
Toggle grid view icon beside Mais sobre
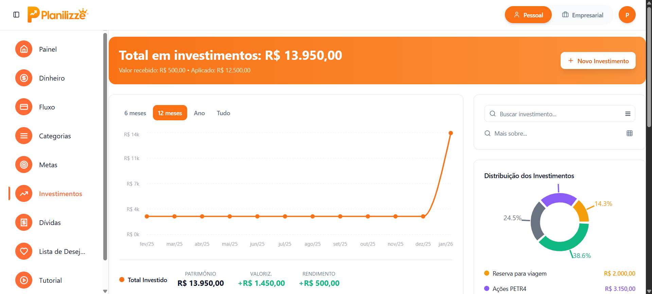point(629,133)
